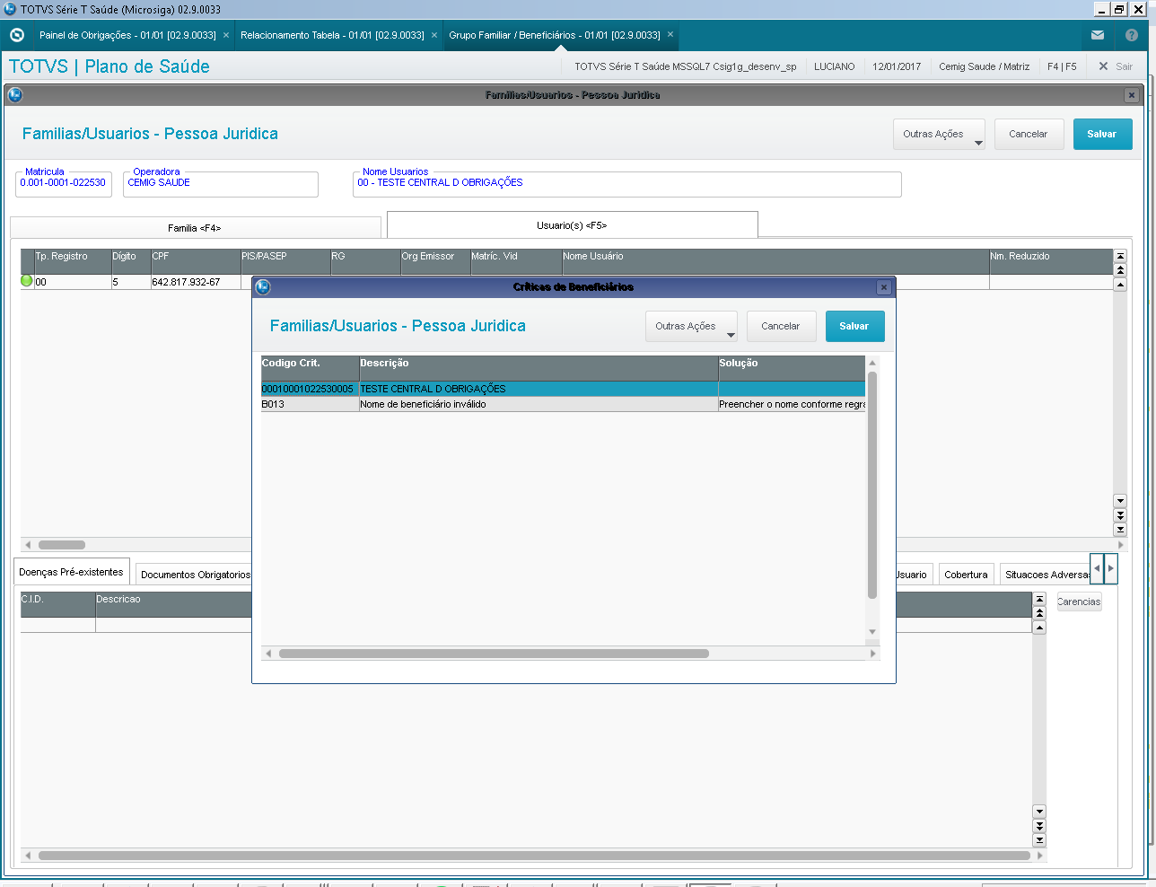Open the Doenças Pré-existentes tab
Viewport: 1156px width, 887px height.
[72, 572]
